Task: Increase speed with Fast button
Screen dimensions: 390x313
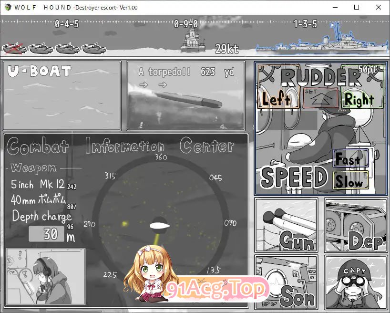Action: 350,159
